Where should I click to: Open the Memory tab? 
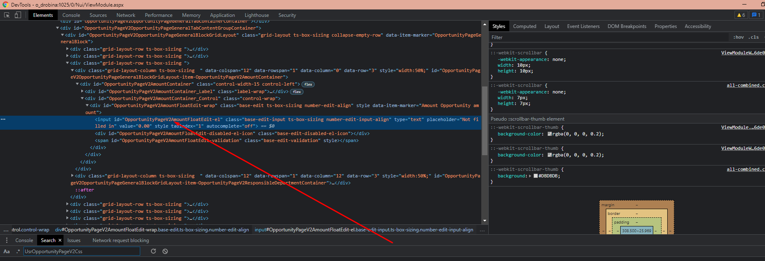click(x=191, y=15)
